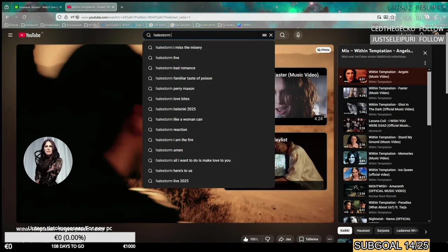
Task: Open the tracking protection shield icon
Action: (x=60, y=17)
